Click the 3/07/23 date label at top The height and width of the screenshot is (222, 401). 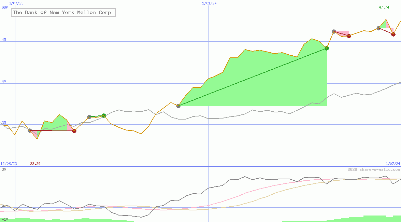16,3
